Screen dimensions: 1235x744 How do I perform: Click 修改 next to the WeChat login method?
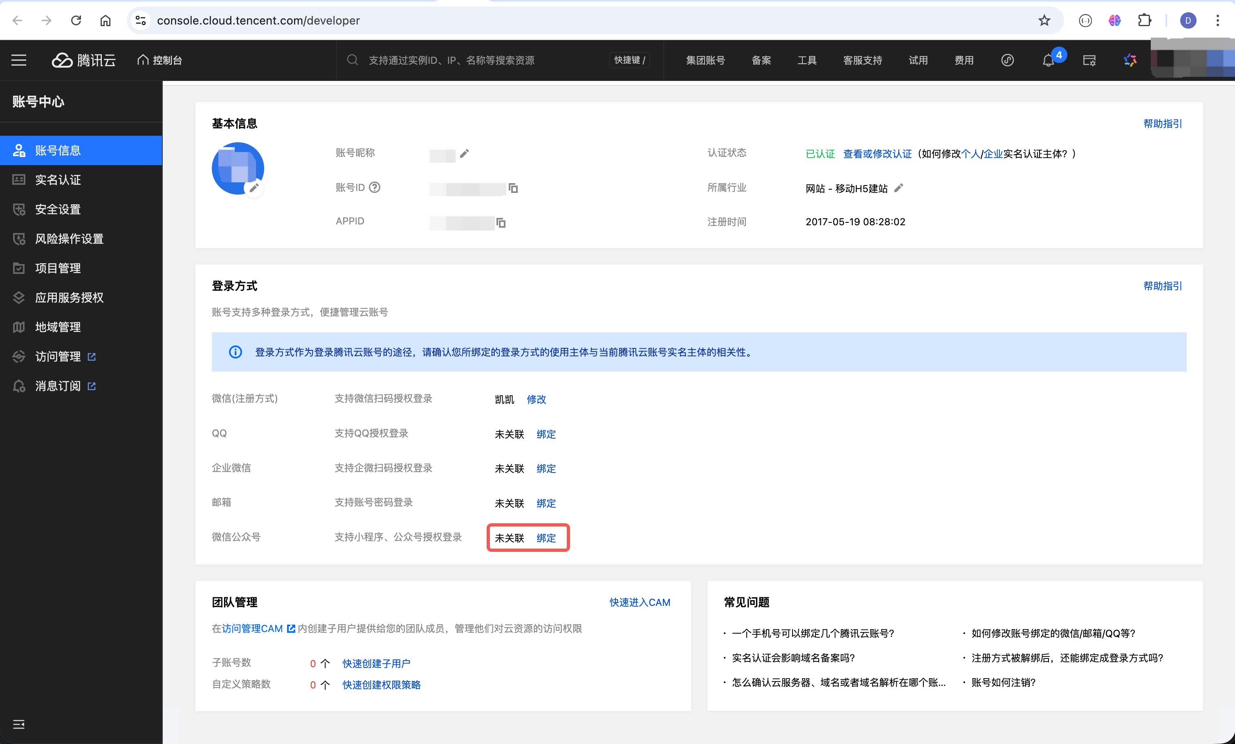[536, 400]
